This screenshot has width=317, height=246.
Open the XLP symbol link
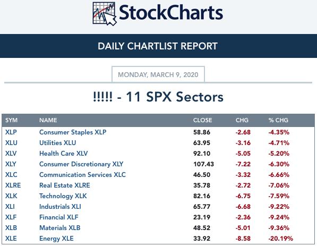[x=11, y=132]
